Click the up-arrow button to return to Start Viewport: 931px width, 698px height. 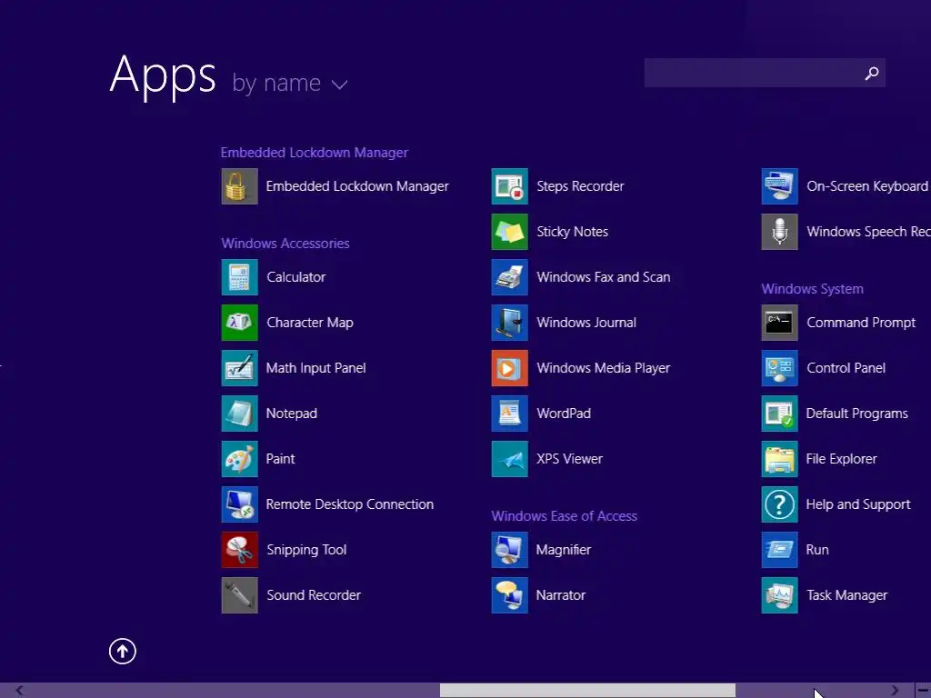[x=123, y=651]
